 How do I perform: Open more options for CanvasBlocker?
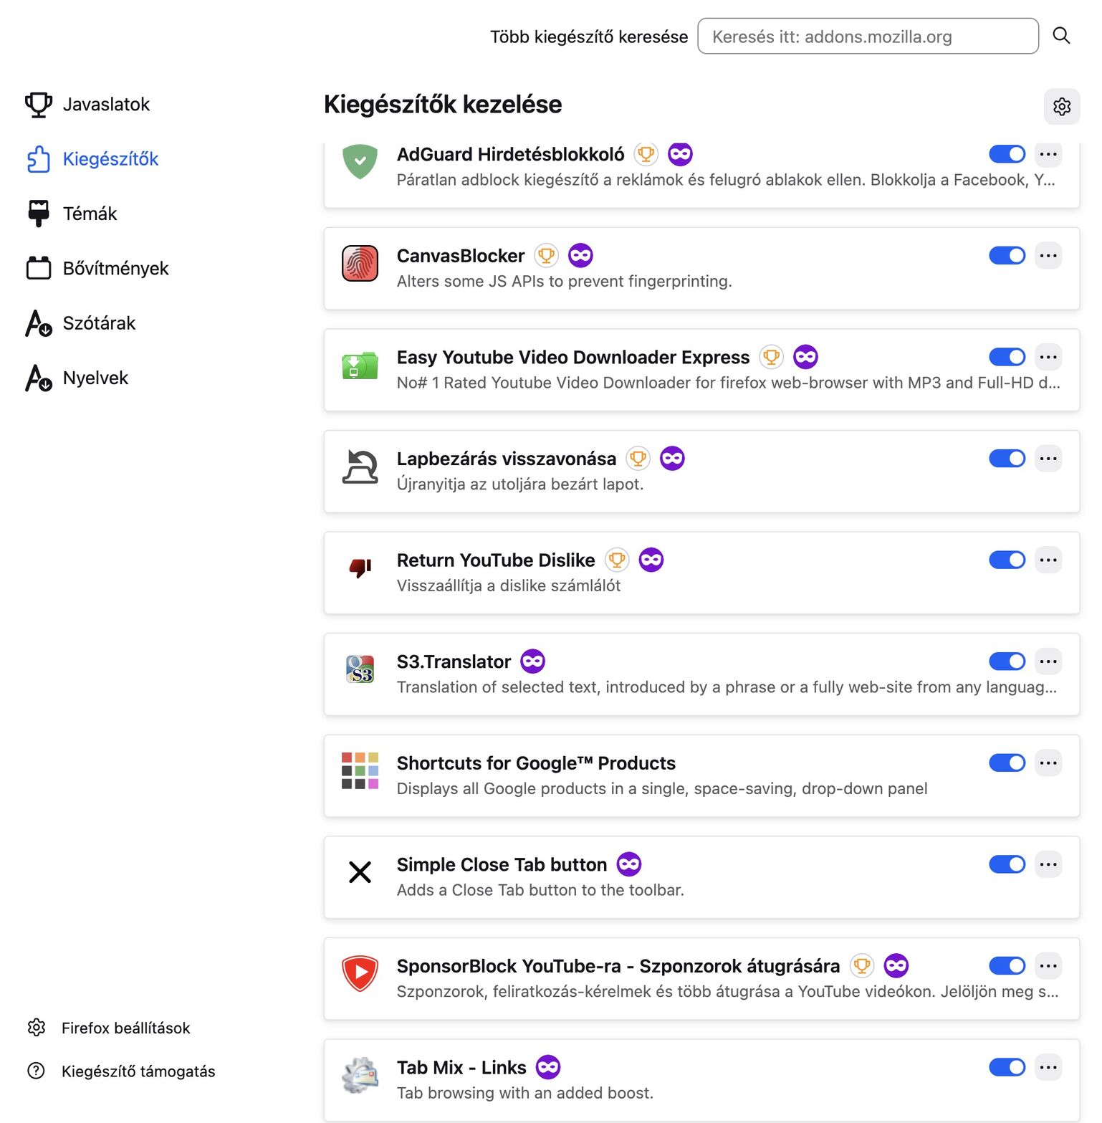click(1048, 256)
